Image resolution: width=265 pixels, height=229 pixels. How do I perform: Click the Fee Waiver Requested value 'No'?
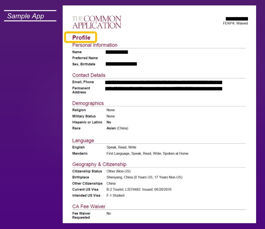click(109, 214)
